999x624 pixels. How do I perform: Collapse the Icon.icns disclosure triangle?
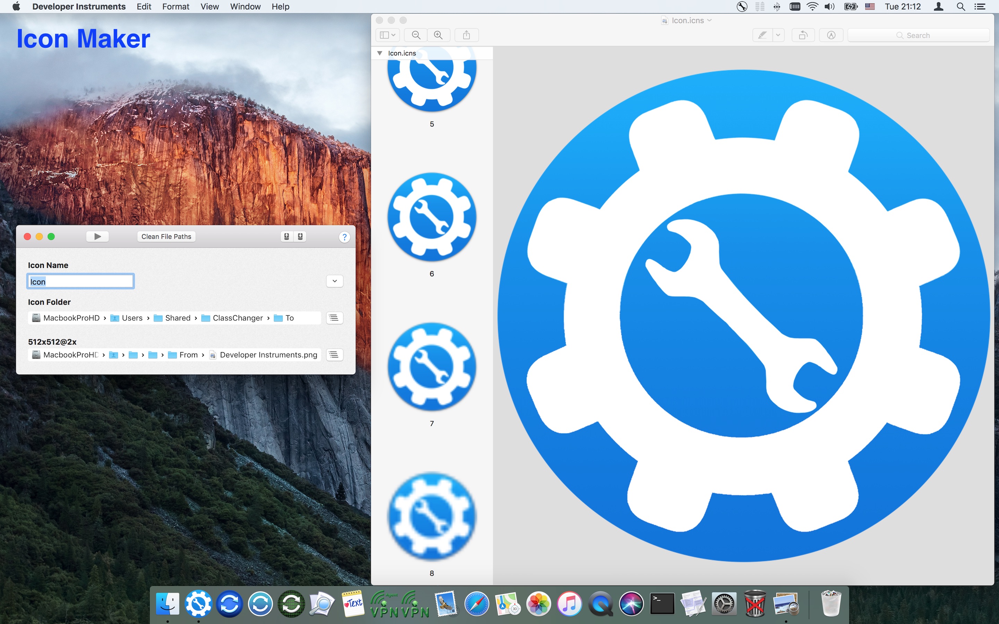[x=379, y=53]
